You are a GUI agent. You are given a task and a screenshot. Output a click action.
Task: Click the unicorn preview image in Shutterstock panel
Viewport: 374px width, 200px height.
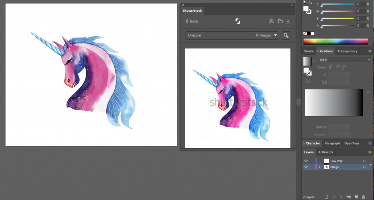(x=238, y=98)
